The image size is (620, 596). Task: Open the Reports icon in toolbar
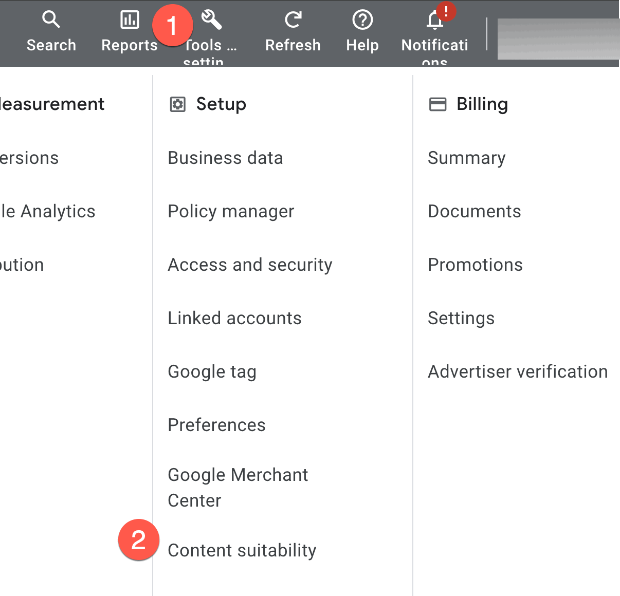tap(129, 19)
